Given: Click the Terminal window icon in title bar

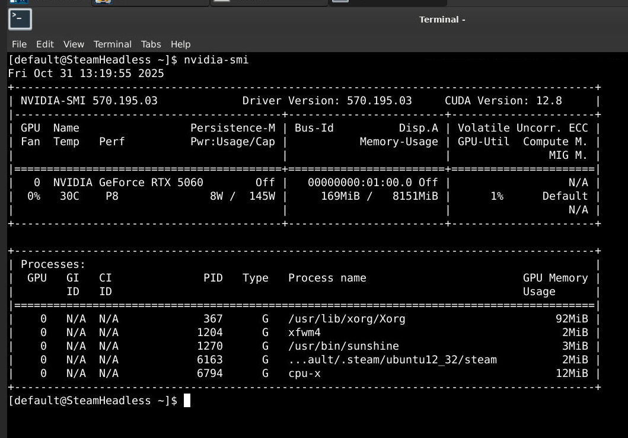Looking at the screenshot, I should pos(20,20).
